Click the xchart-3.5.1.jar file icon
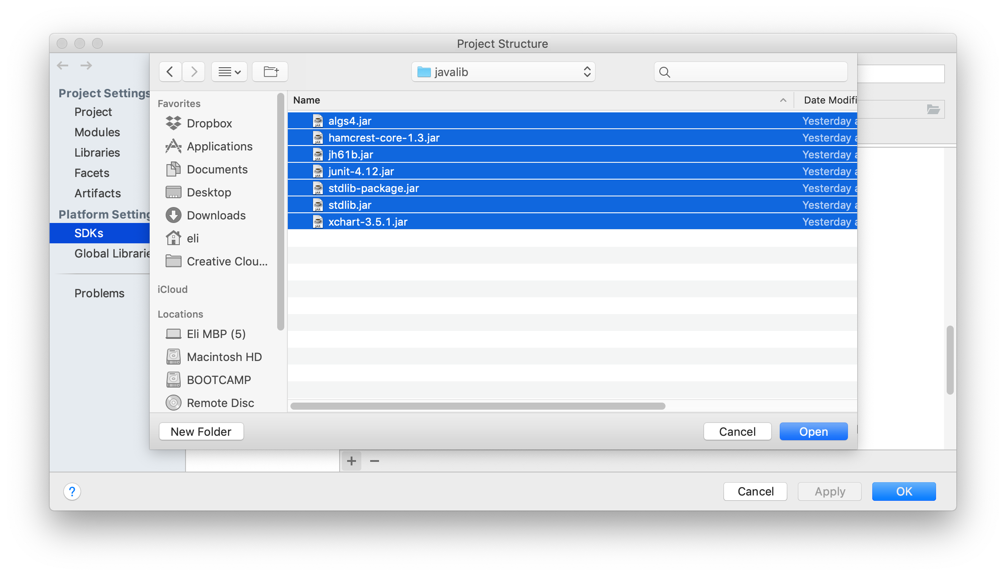The height and width of the screenshot is (576, 1006). coord(318,222)
